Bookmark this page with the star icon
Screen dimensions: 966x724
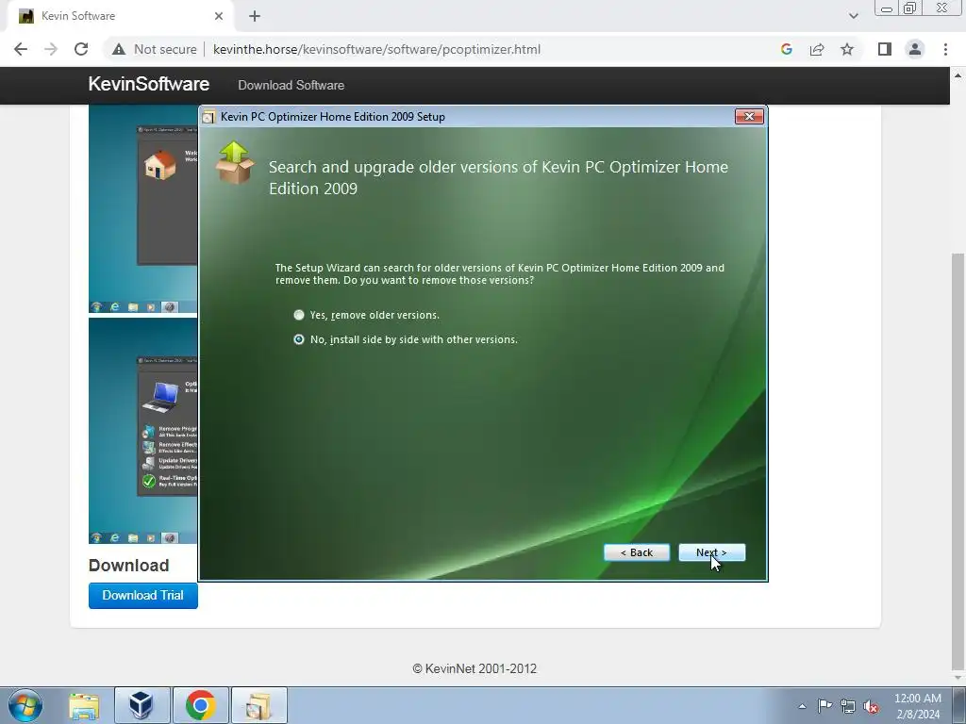pyautogui.click(x=847, y=49)
